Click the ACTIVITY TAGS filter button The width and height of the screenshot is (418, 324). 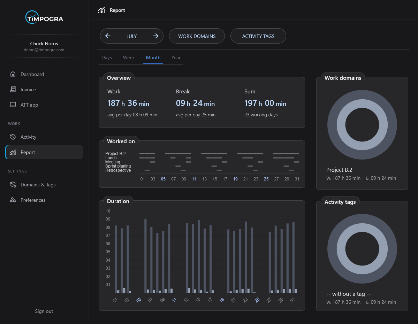pyautogui.click(x=258, y=36)
